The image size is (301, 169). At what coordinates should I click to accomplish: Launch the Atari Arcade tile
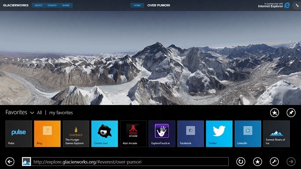[133, 134]
